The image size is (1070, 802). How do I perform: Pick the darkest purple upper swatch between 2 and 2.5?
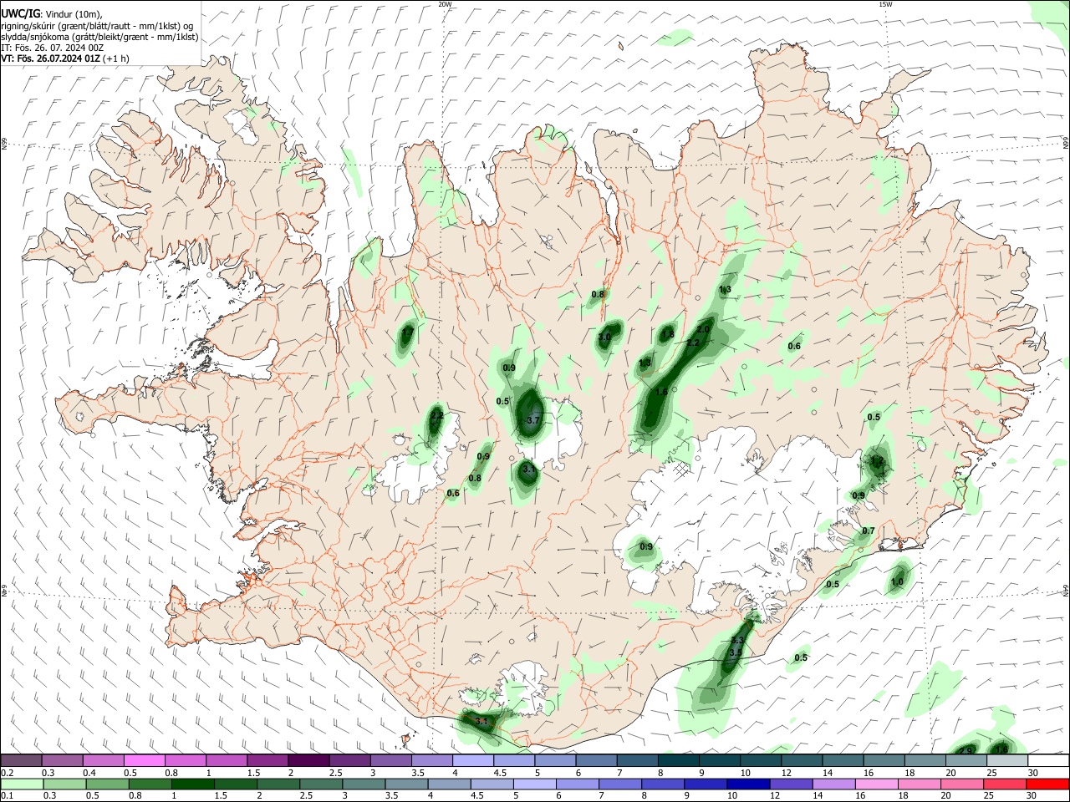pyautogui.click(x=308, y=760)
